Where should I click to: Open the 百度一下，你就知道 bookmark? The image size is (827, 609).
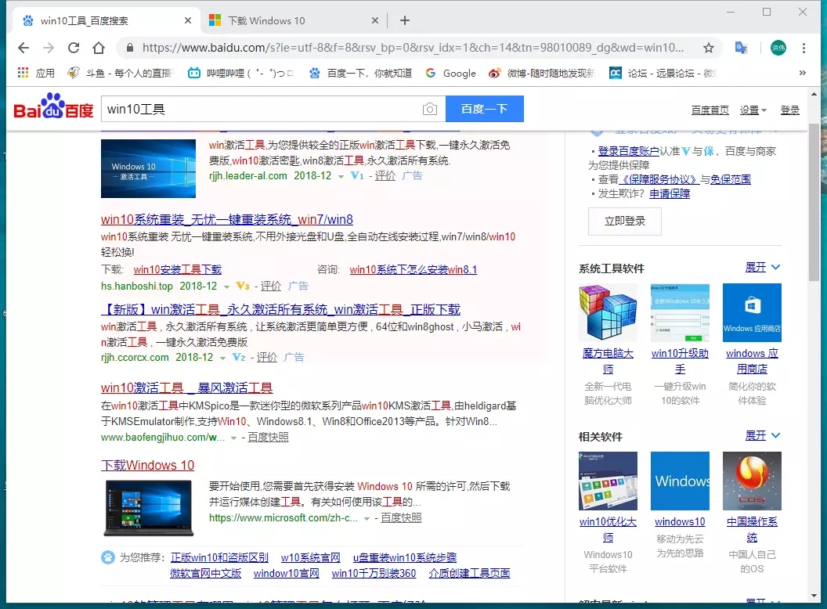pyautogui.click(x=360, y=73)
